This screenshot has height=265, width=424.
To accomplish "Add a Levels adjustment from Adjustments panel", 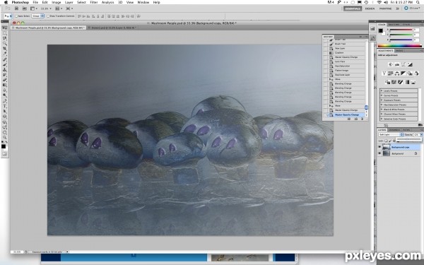I will tap(396, 64).
